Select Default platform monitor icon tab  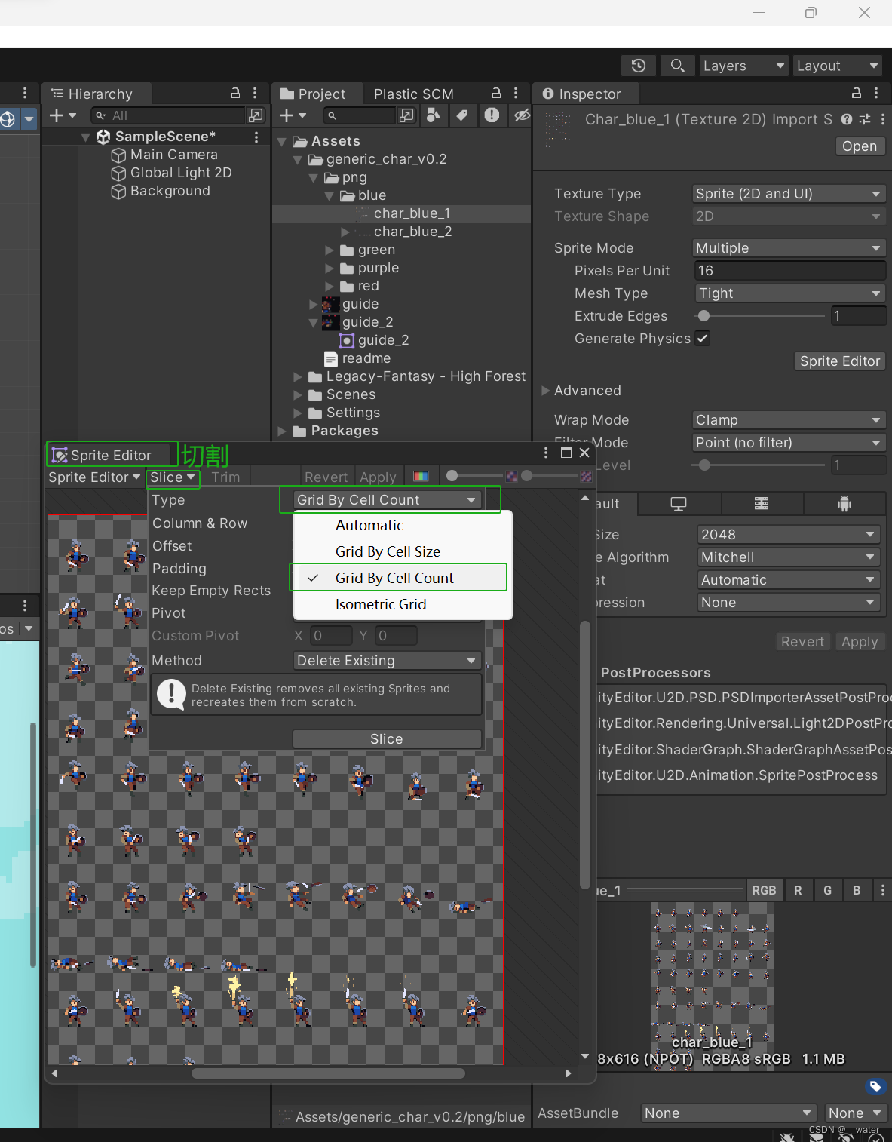pos(679,504)
